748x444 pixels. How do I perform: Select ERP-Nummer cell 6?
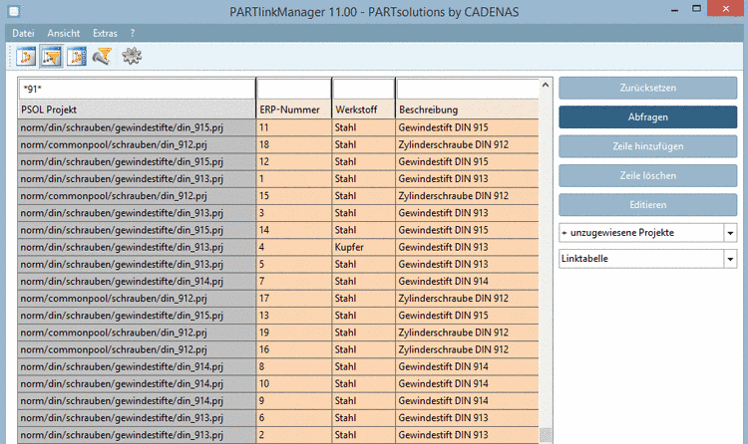click(x=293, y=418)
